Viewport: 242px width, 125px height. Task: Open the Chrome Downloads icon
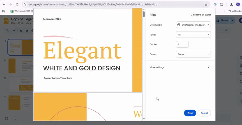pos(231,5)
